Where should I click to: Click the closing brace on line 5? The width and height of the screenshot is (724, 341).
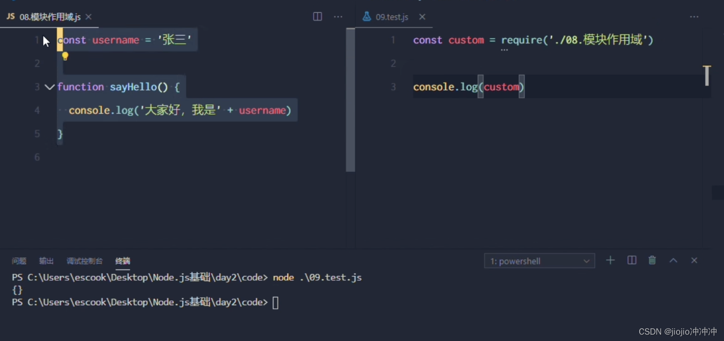pos(60,134)
